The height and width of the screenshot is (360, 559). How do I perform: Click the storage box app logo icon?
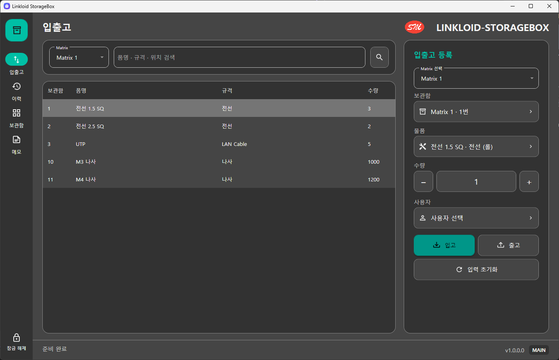[x=17, y=30]
